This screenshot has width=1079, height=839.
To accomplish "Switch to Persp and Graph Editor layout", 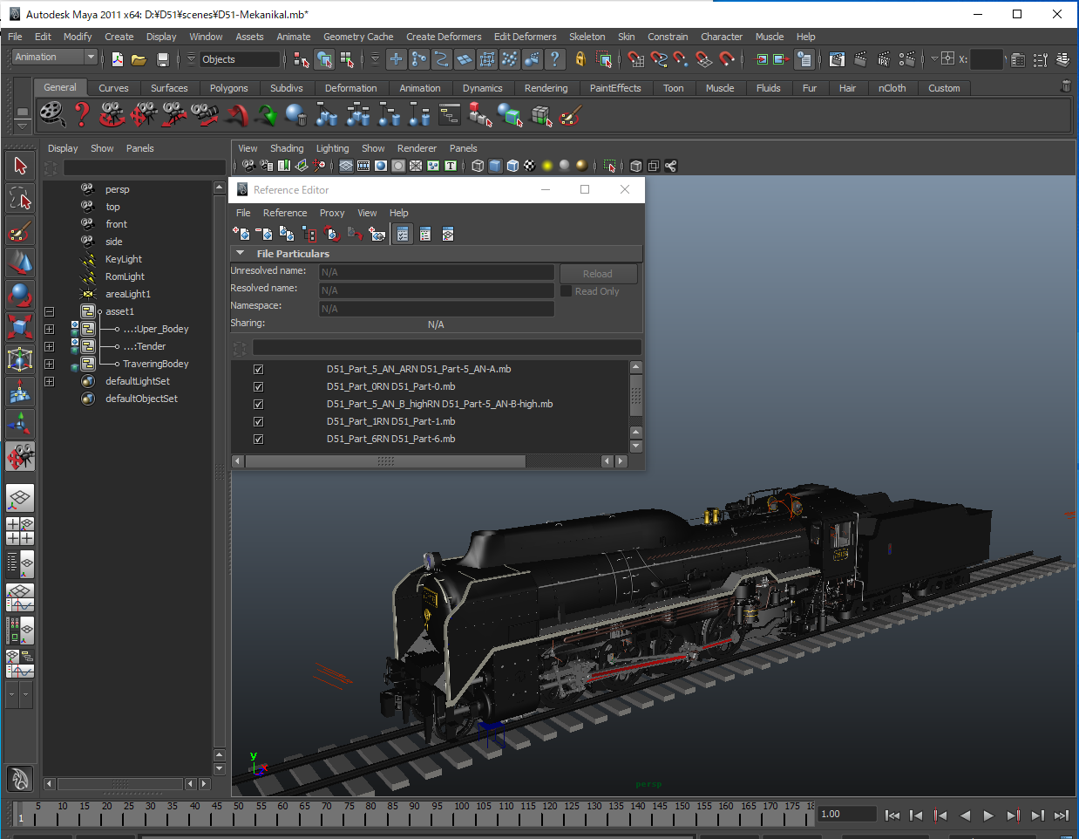I will coord(20,597).
